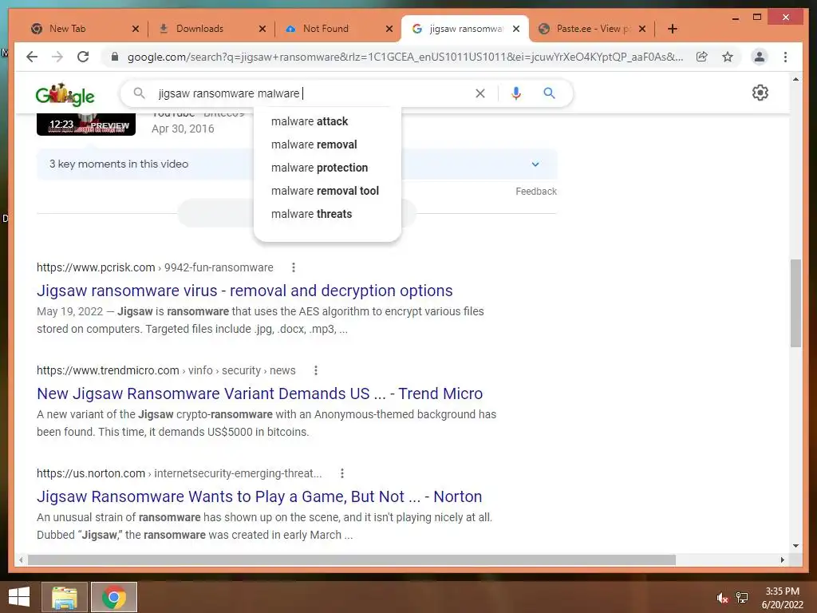Submit search with magnifier button
Viewport: 817px width, 613px height.
click(549, 93)
